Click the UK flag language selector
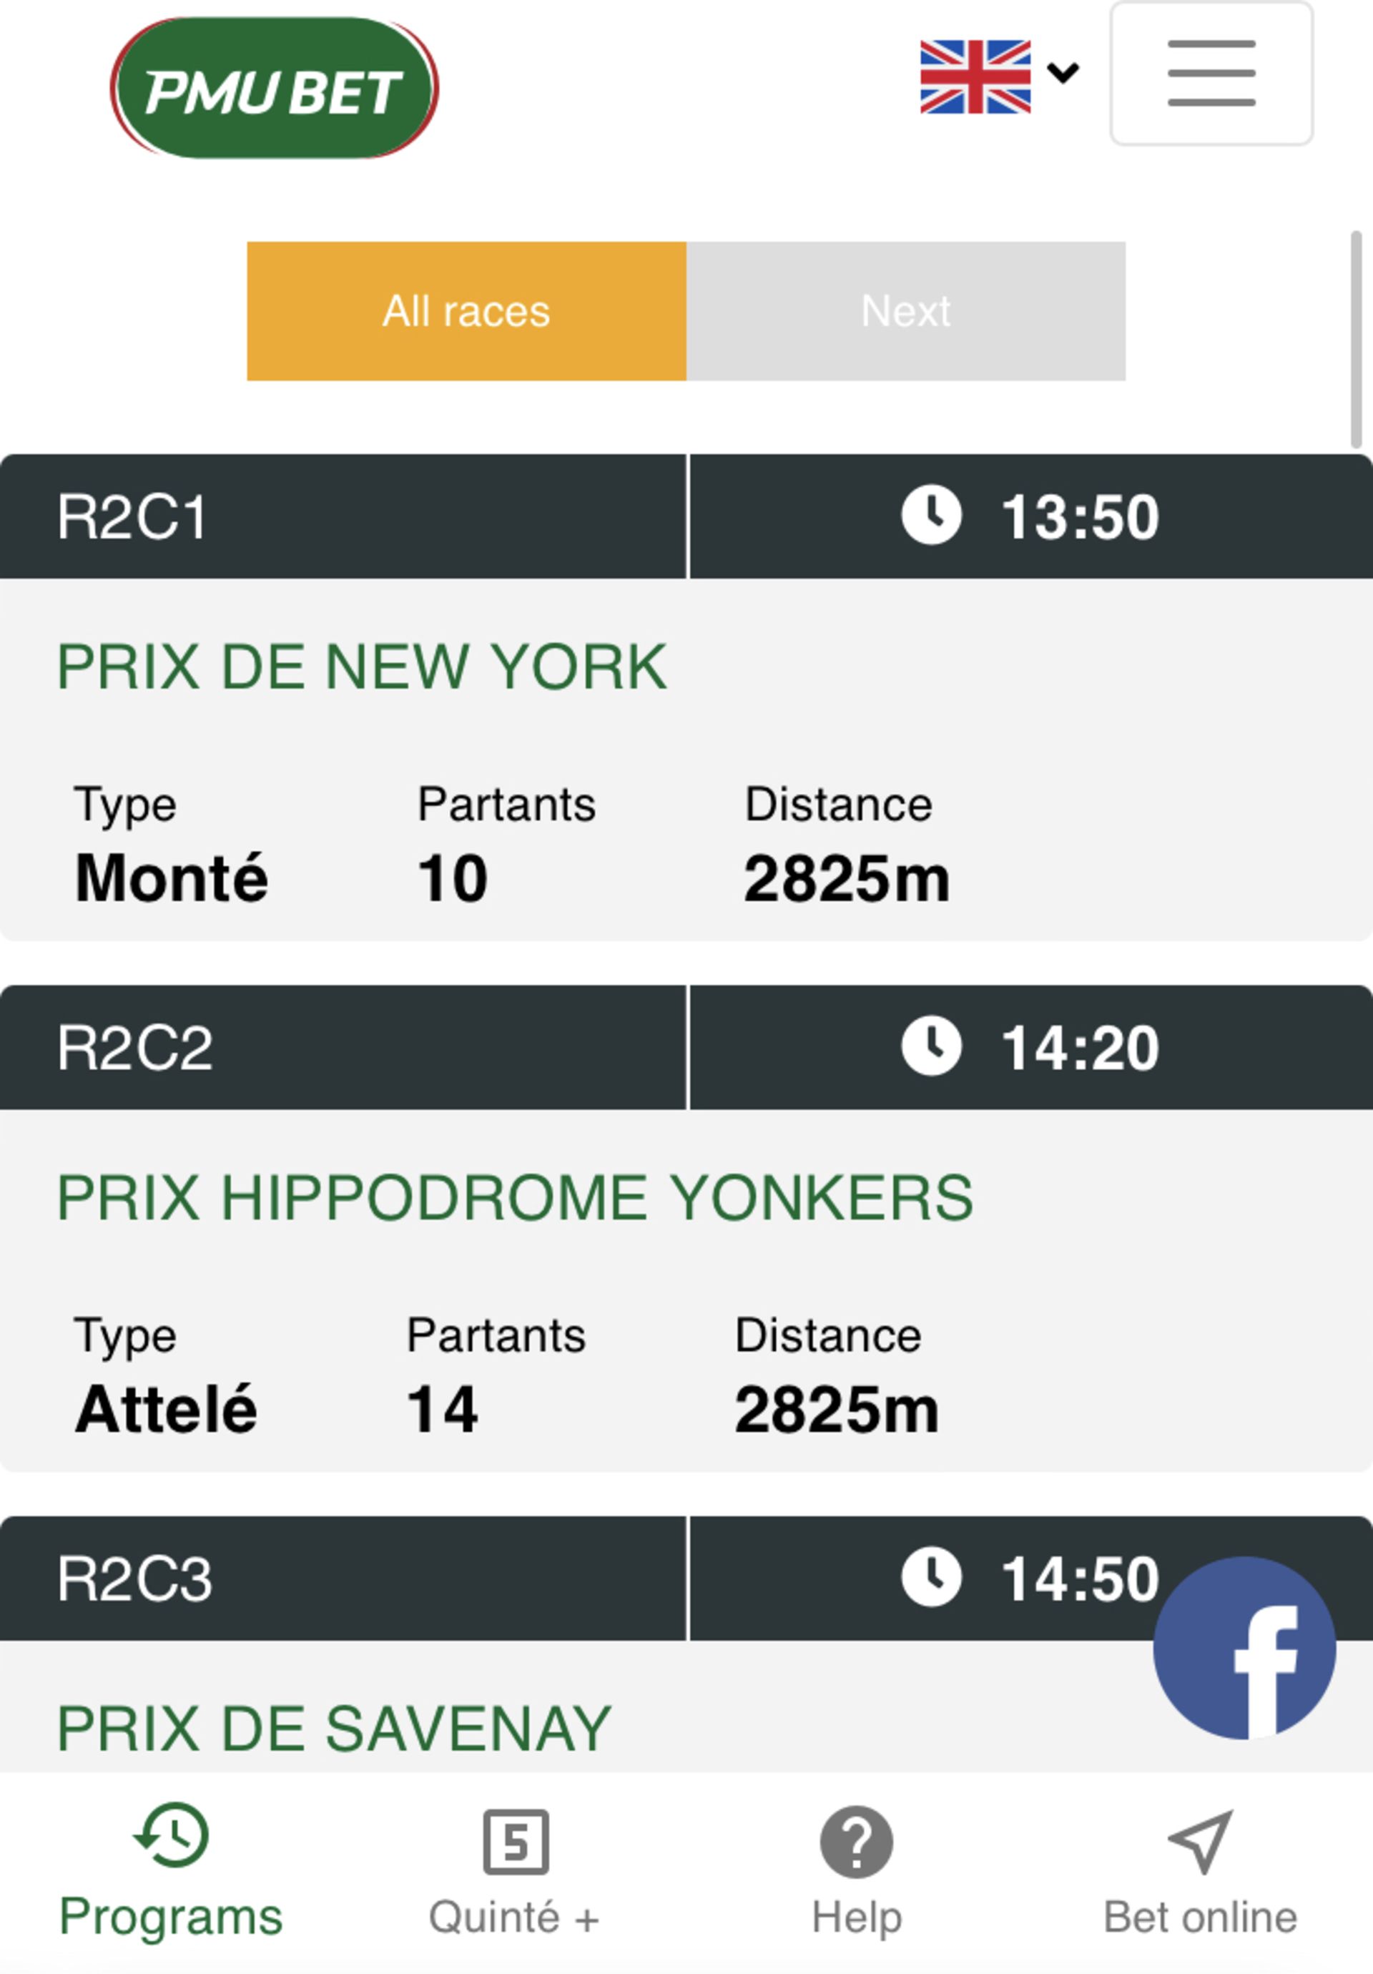This screenshot has width=1373, height=1974. [975, 77]
